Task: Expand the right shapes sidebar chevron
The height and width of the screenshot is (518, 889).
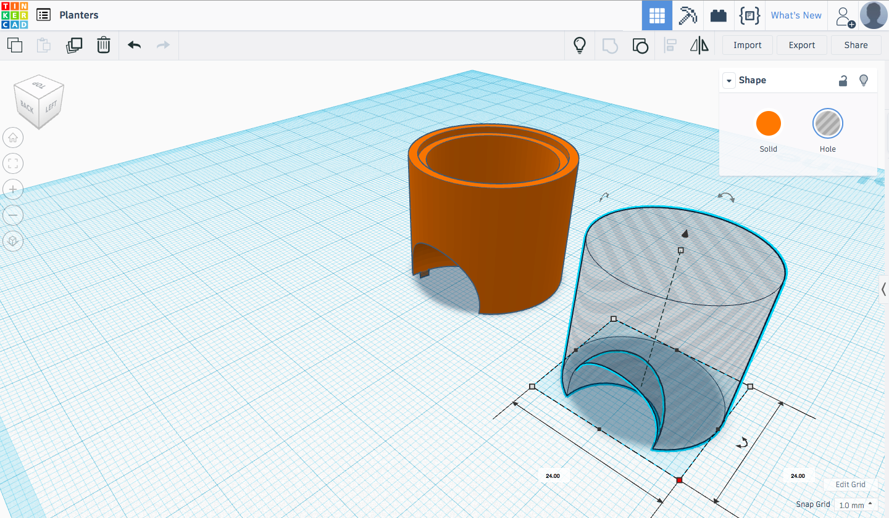Action: tap(883, 290)
